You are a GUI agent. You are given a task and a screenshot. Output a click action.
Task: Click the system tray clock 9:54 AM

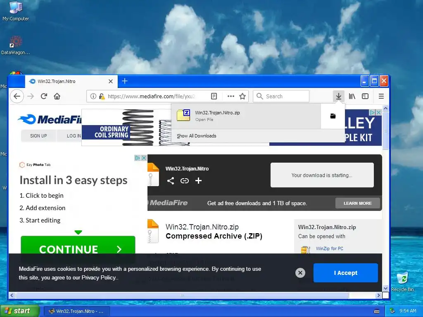[x=408, y=311]
